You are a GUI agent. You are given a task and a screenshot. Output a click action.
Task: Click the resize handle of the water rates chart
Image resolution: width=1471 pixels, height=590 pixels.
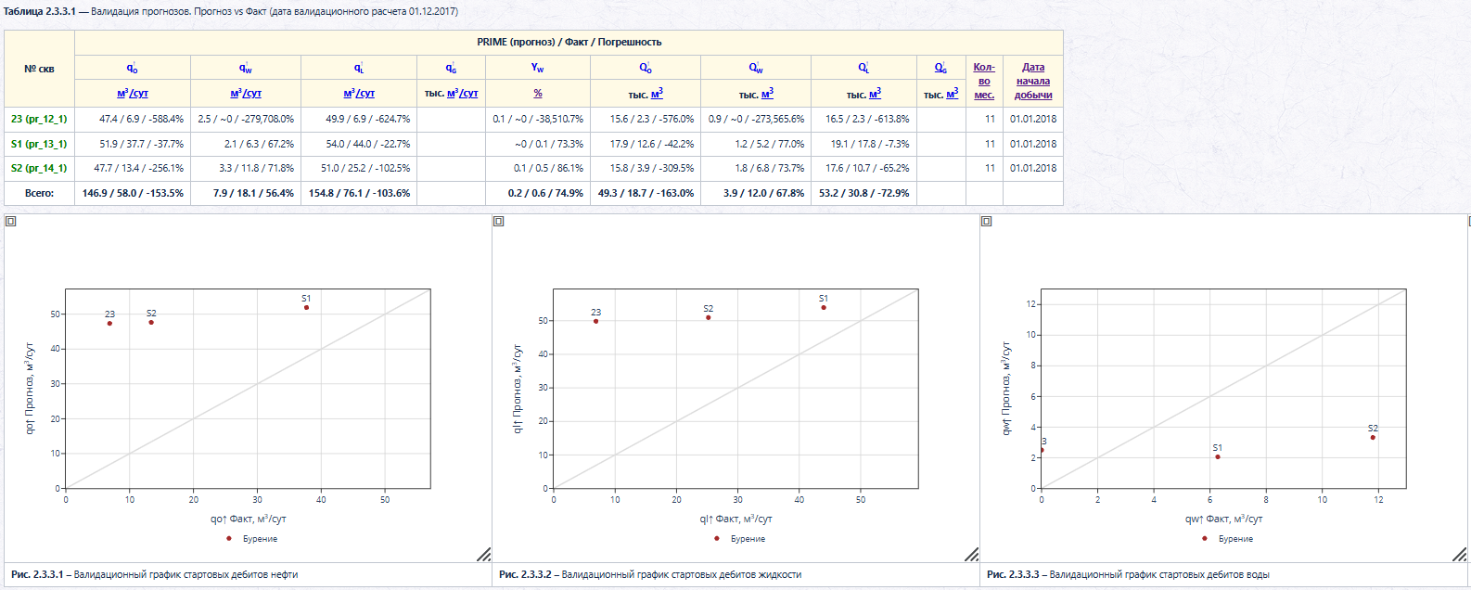(1460, 555)
